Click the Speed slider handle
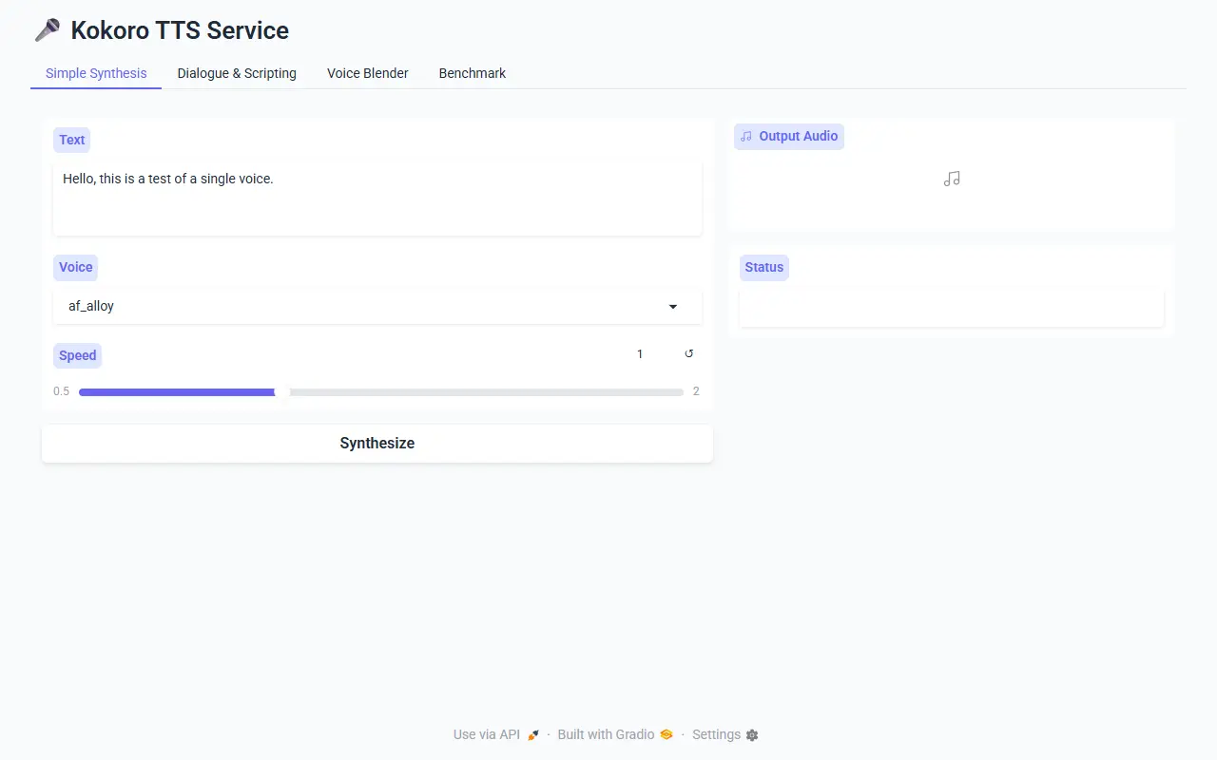 click(281, 392)
